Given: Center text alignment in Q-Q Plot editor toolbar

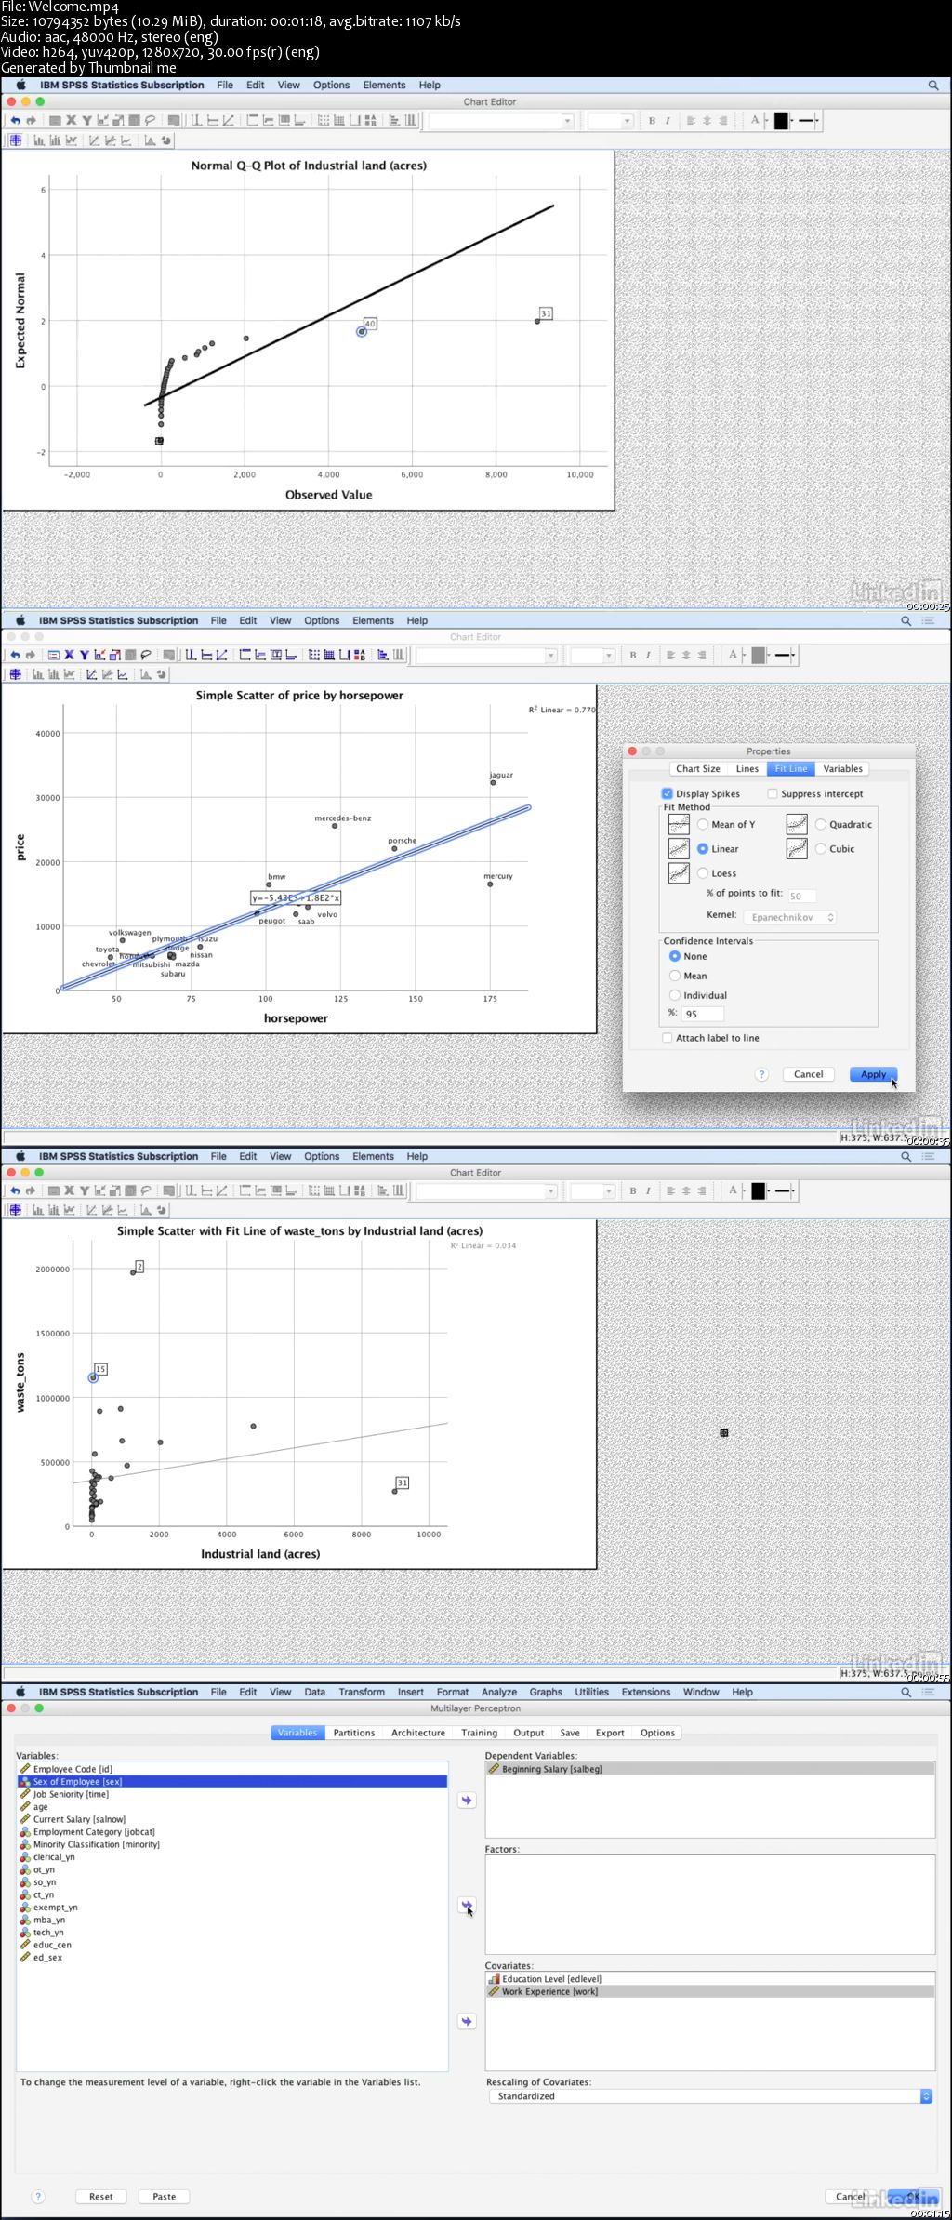Looking at the screenshot, I should 707,121.
